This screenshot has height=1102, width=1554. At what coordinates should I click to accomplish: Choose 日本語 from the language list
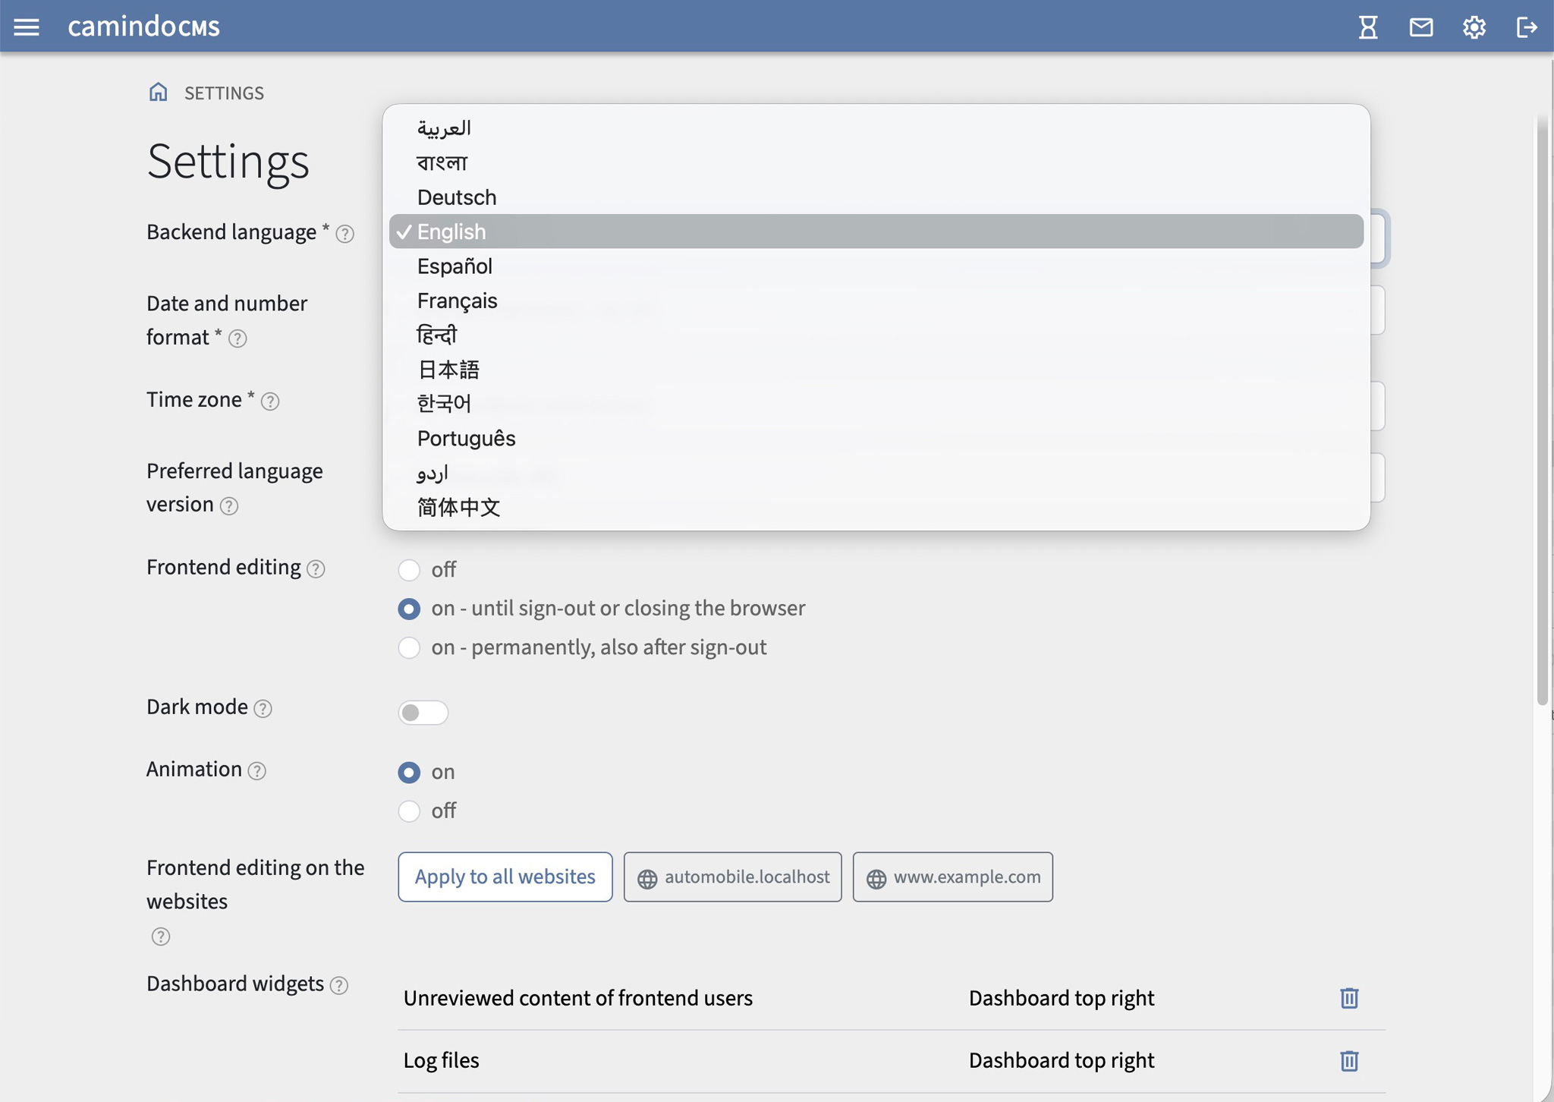[x=876, y=370]
